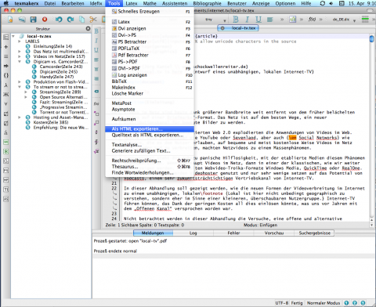This screenshot has height=307, width=376.
Task: Click the structure list icon atop left sidebar
Action: 5,38
